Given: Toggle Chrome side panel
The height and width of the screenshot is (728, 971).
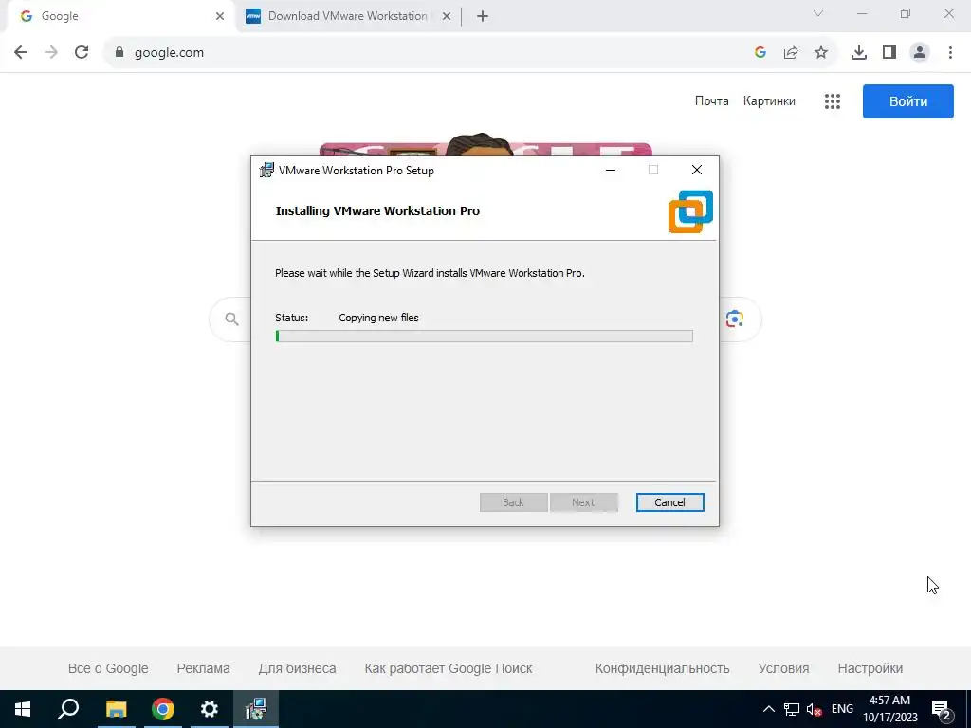Looking at the screenshot, I should [889, 53].
